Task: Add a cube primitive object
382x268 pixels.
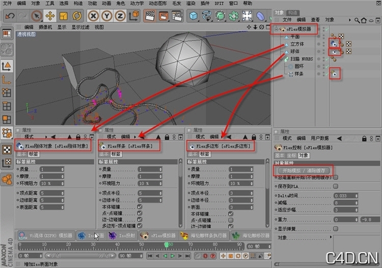Action: pos(194,16)
